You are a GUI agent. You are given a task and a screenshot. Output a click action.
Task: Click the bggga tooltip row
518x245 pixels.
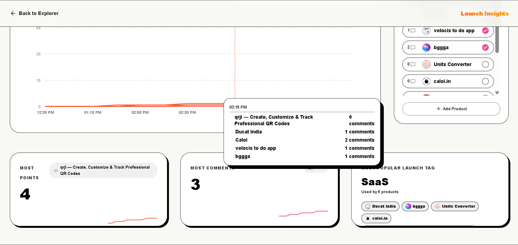click(x=305, y=156)
